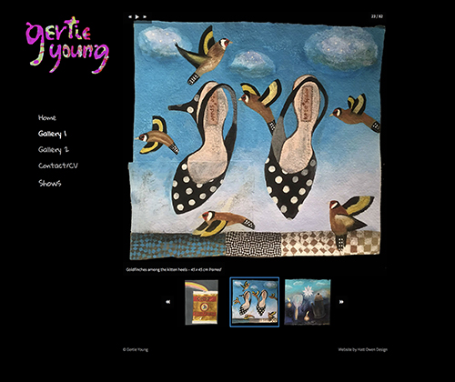Click the © Gertie Young footer text
Screen dimensions: 455x382
point(136,349)
